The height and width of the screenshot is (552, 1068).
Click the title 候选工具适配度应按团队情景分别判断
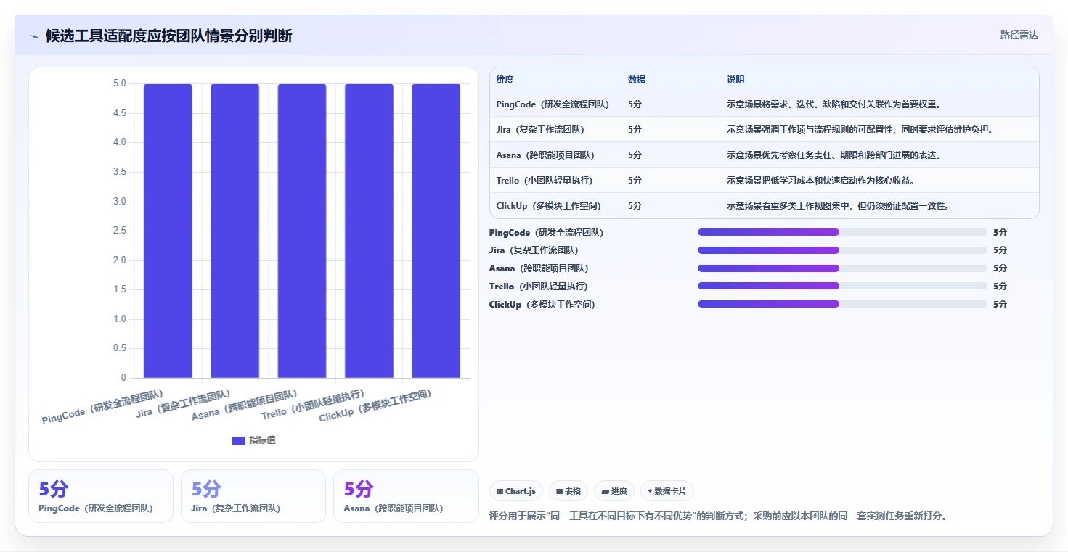(169, 36)
